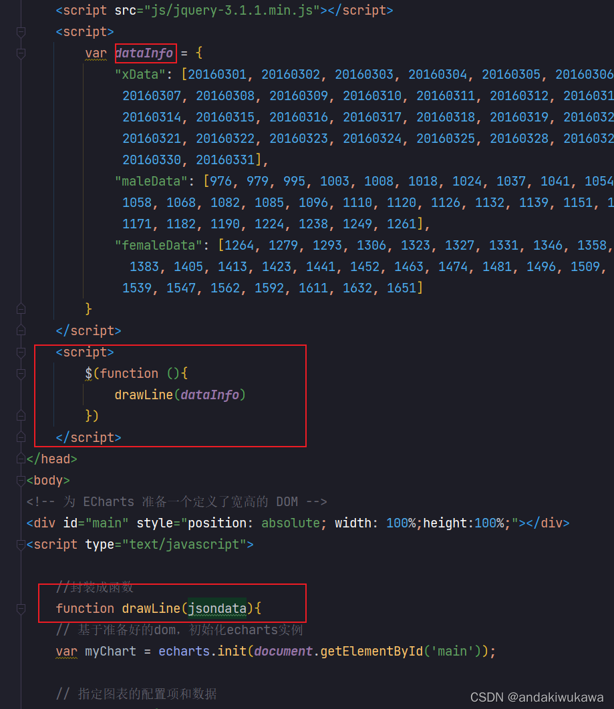Click the value 20160301
This screenshot has height=709, width=614.
(217, 75)
